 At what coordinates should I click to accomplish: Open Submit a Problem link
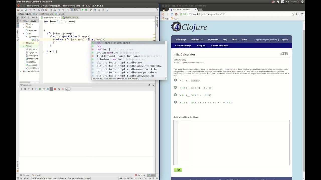(220, 46)
